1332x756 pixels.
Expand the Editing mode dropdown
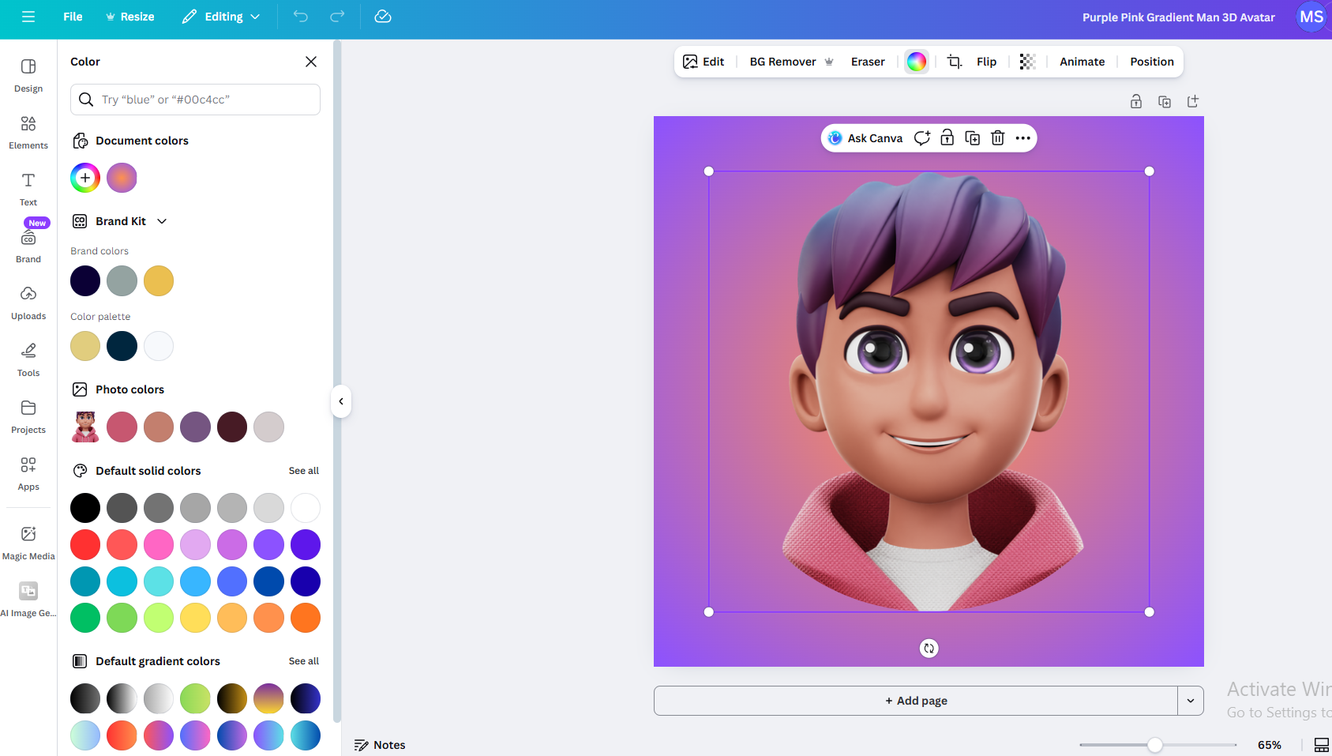220,17
